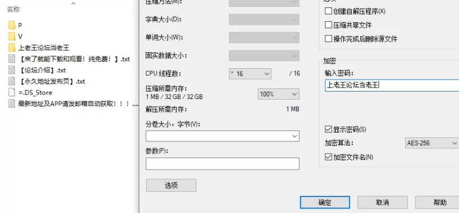Open the partially visible 压缩方法 dropdown
Image resolution: width=459 pixels, height=213 pixels.
click(264, 3)
